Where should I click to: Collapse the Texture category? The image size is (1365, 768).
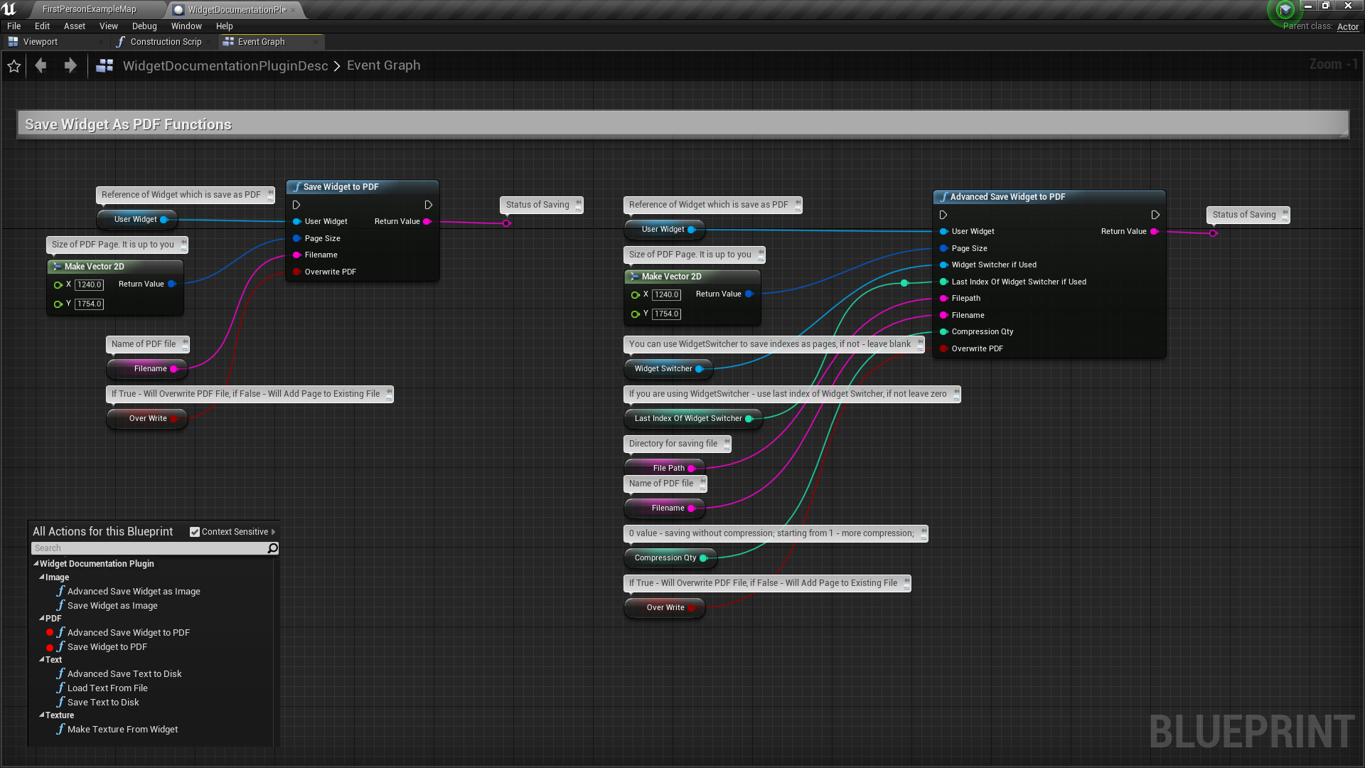pyautogui.click(x=42, y=715)
